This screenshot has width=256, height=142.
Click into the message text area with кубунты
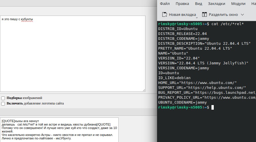(x=73, y=54)
